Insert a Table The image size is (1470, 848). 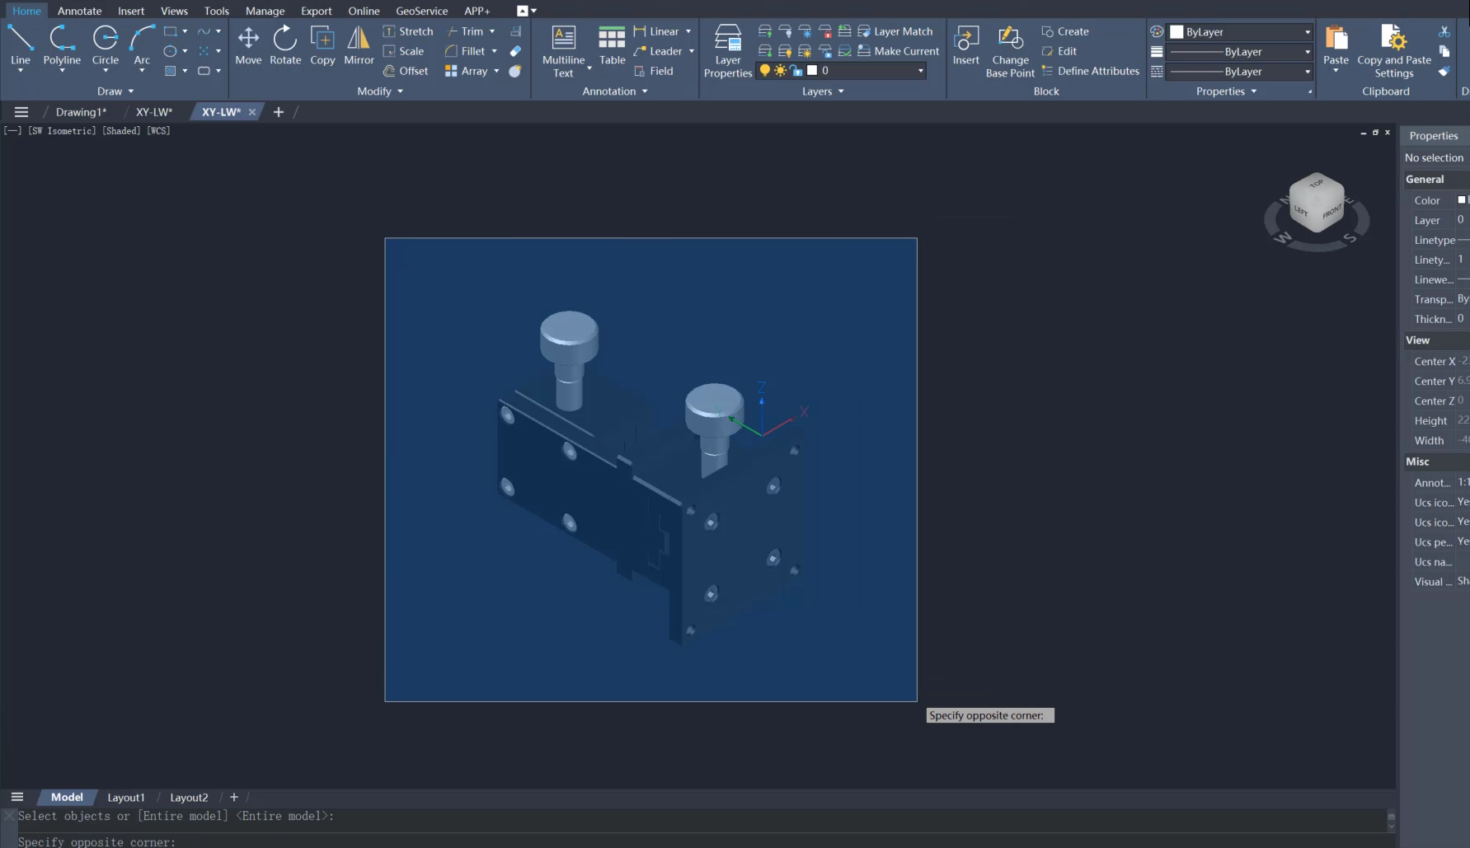point(612,45)
